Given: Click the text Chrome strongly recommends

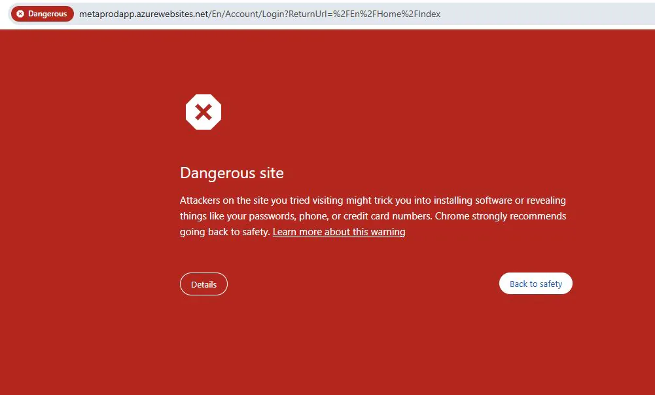Looking at the screenshot, I should click(x=501, y=216).
